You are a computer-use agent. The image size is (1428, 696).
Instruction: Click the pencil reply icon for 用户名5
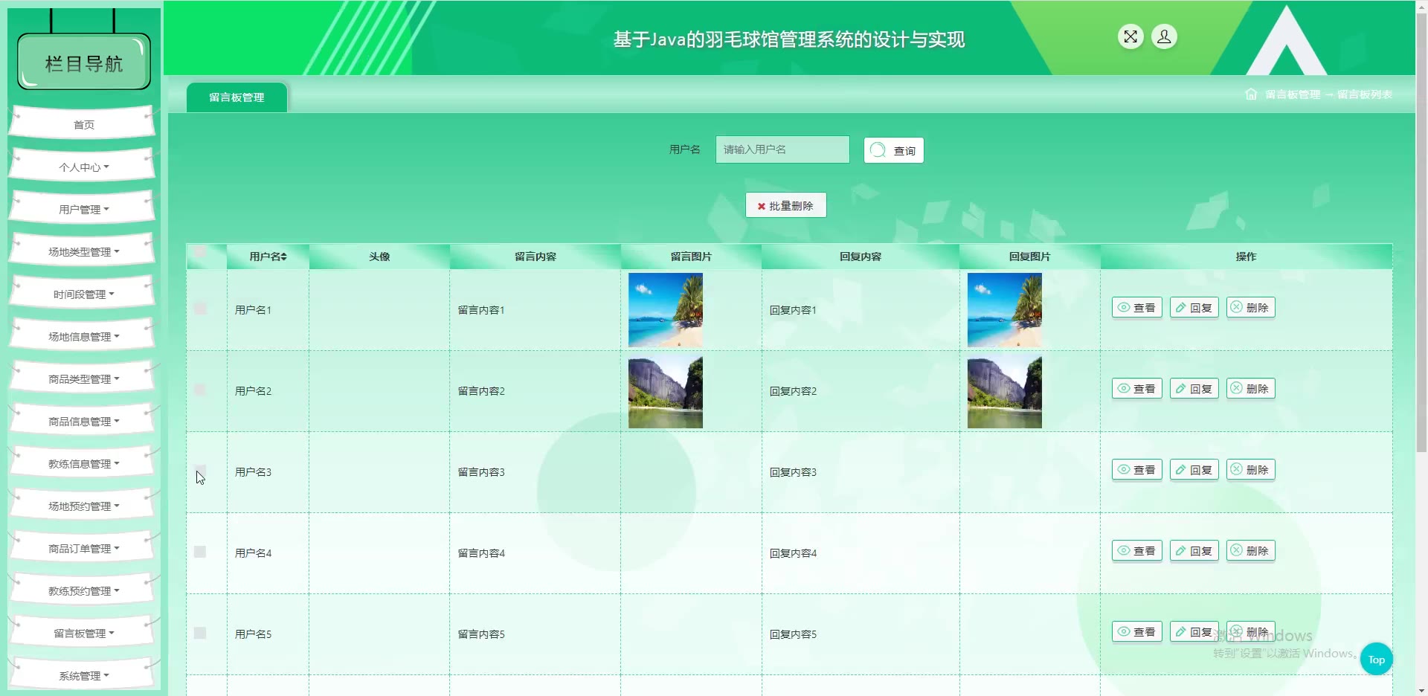point(1180,631)
